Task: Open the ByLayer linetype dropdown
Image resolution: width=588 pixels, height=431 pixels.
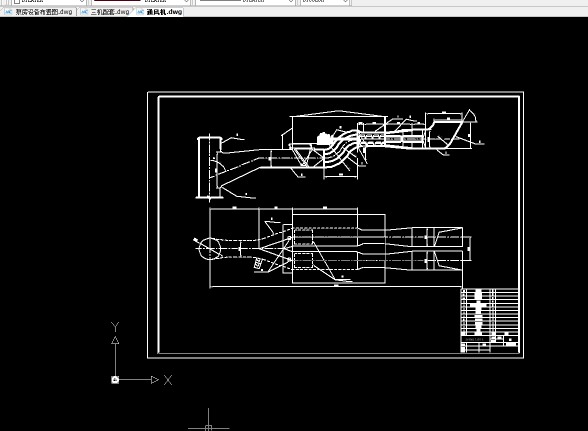Action: click(x=140, y=2)
